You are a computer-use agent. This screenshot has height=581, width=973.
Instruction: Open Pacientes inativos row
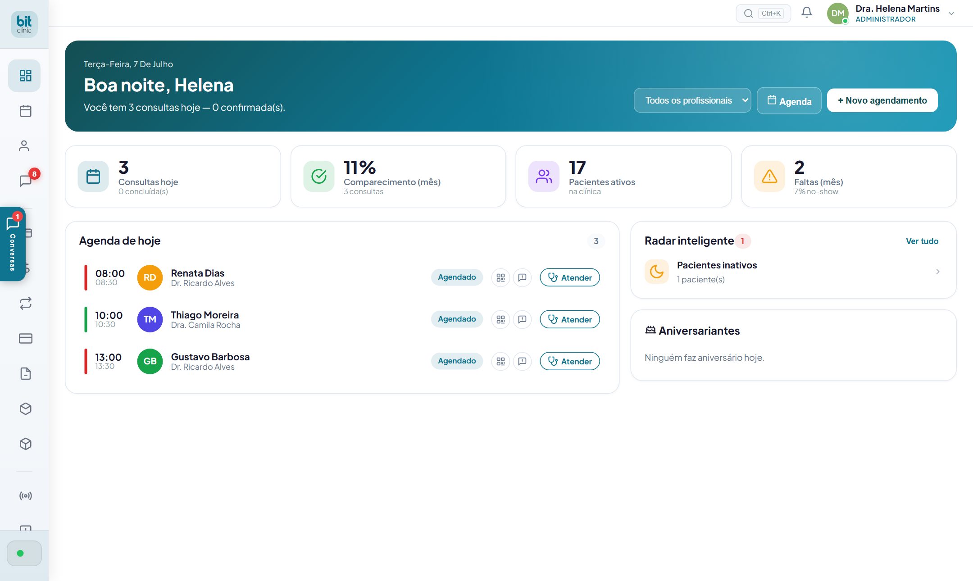click(x=793, y=272)
